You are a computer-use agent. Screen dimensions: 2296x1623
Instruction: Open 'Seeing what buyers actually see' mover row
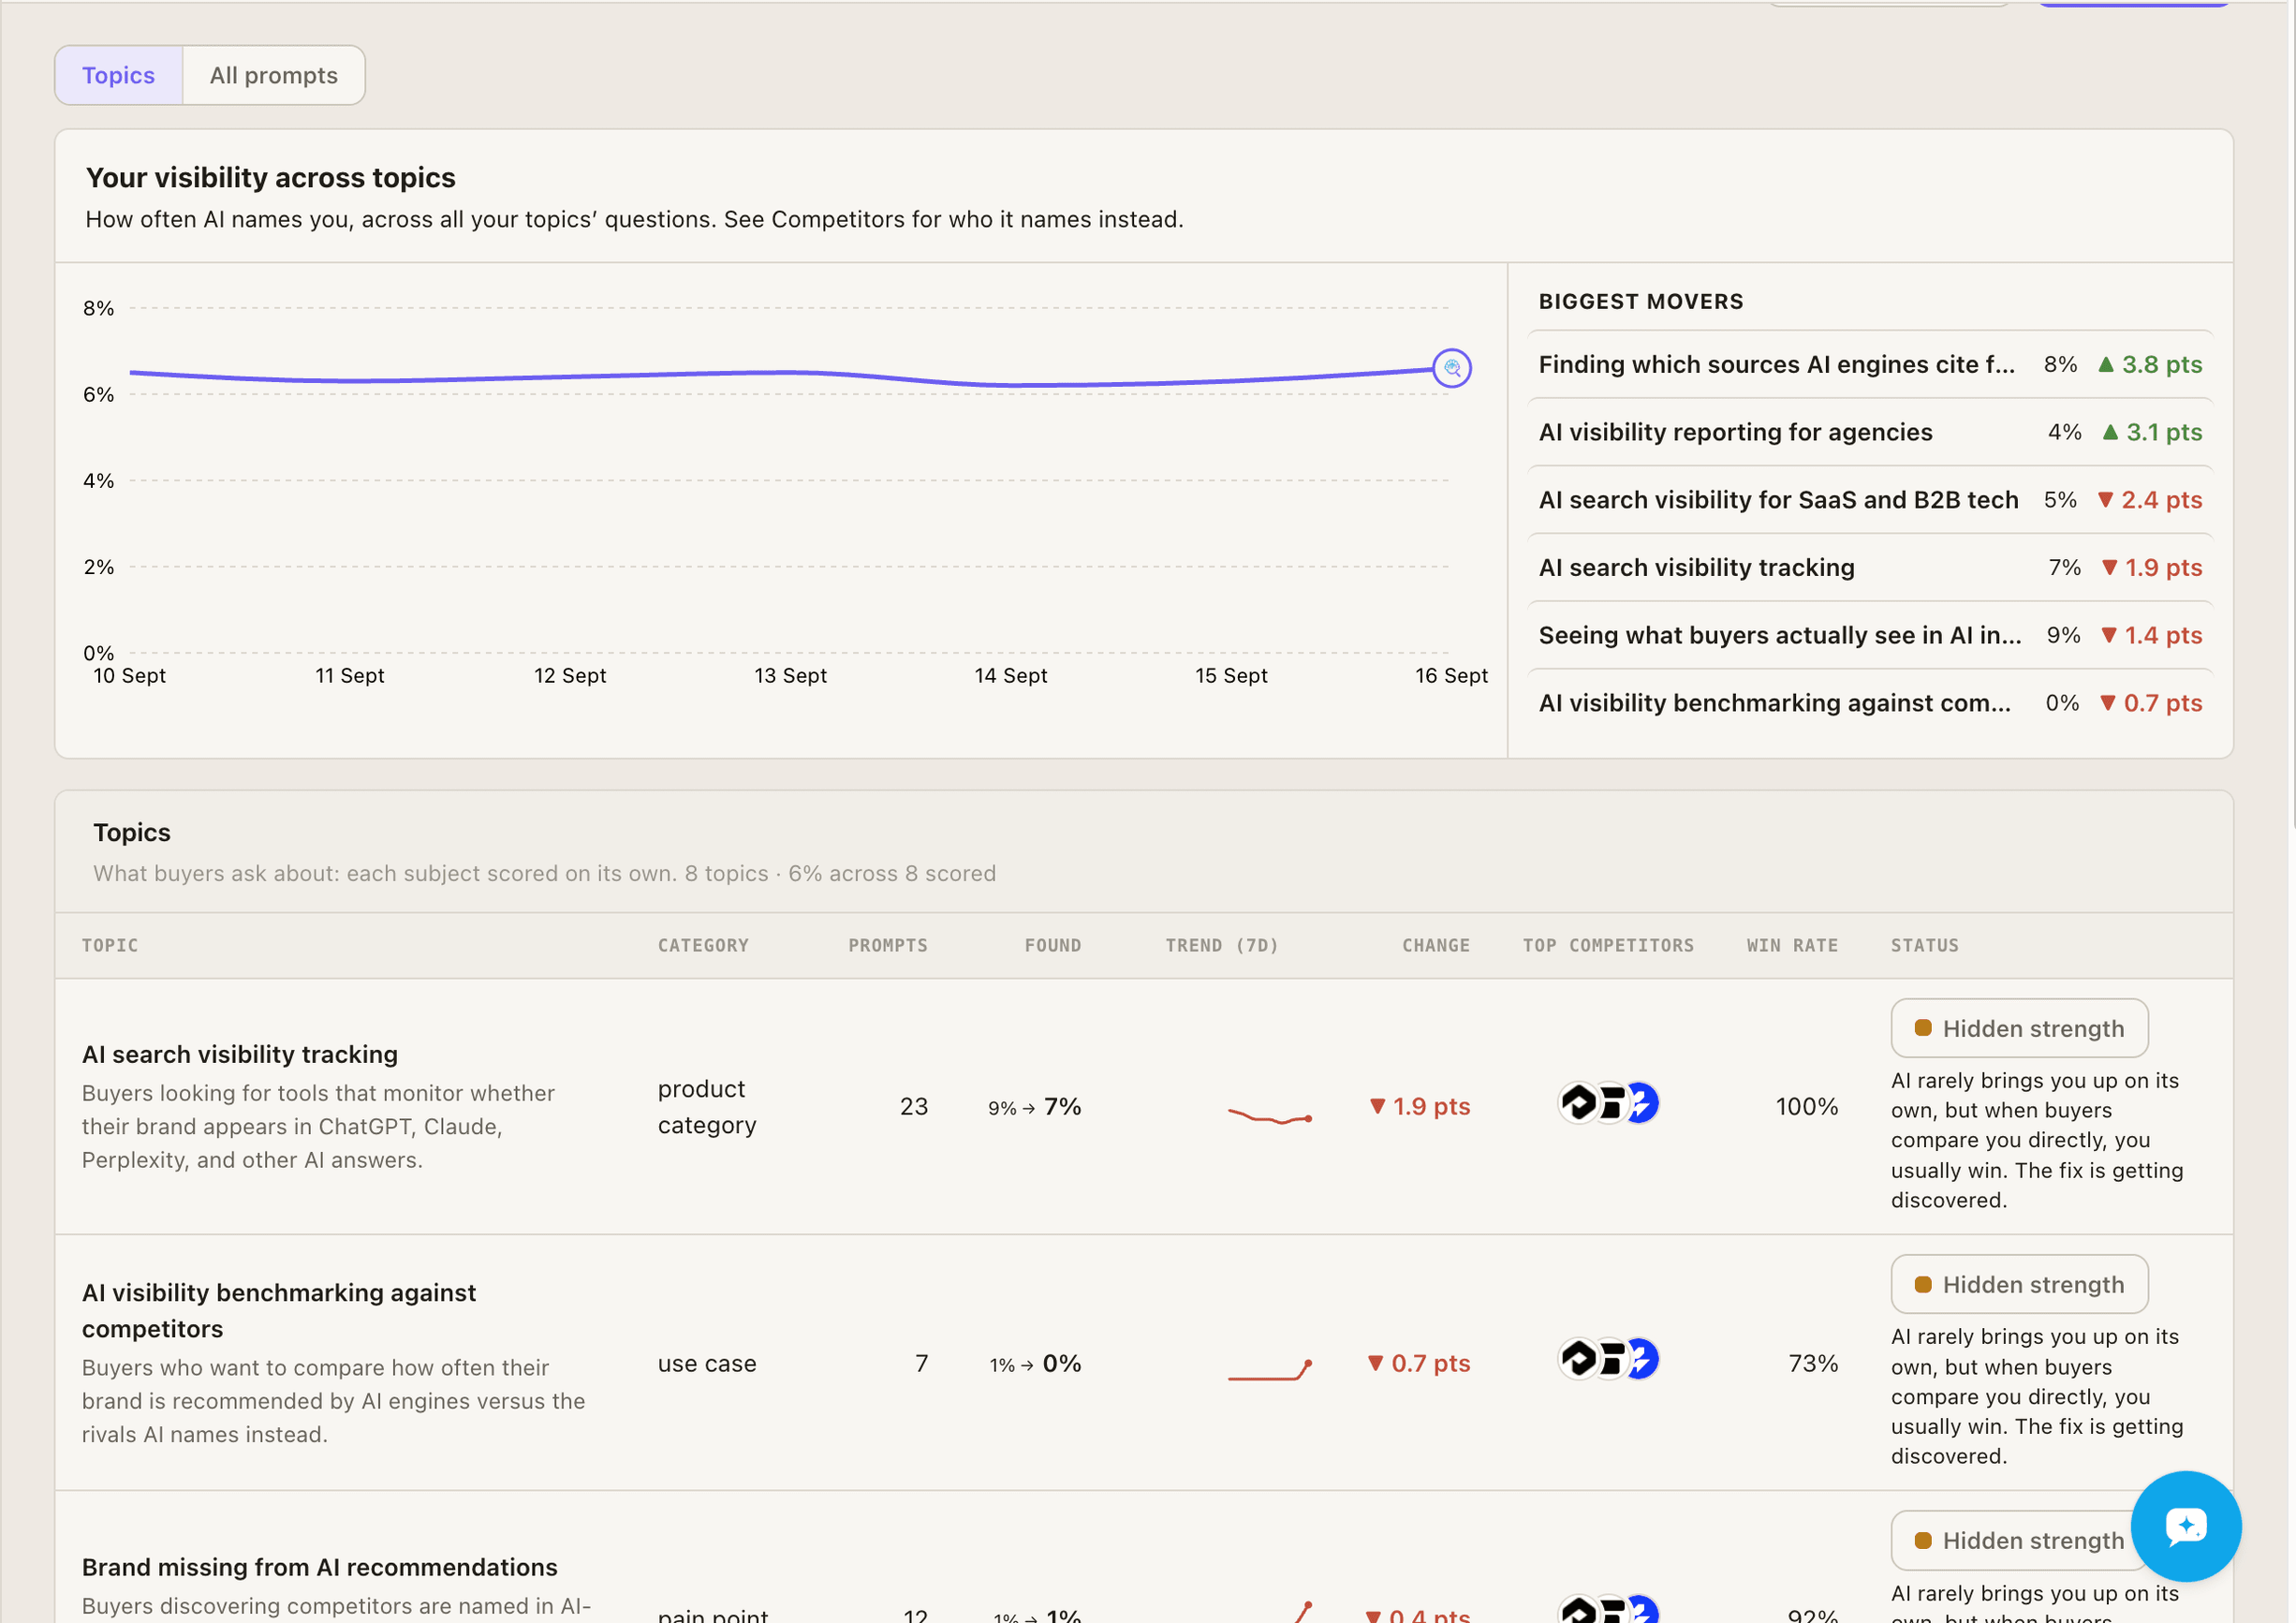pyautogui.click(x=1870, y=635)
